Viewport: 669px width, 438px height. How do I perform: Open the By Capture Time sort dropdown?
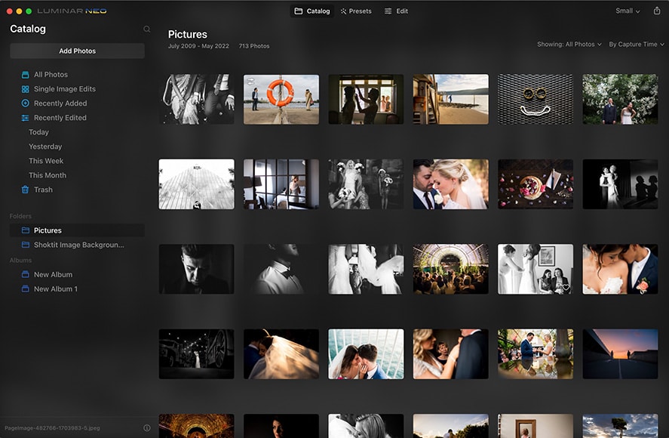coord(636,44)
